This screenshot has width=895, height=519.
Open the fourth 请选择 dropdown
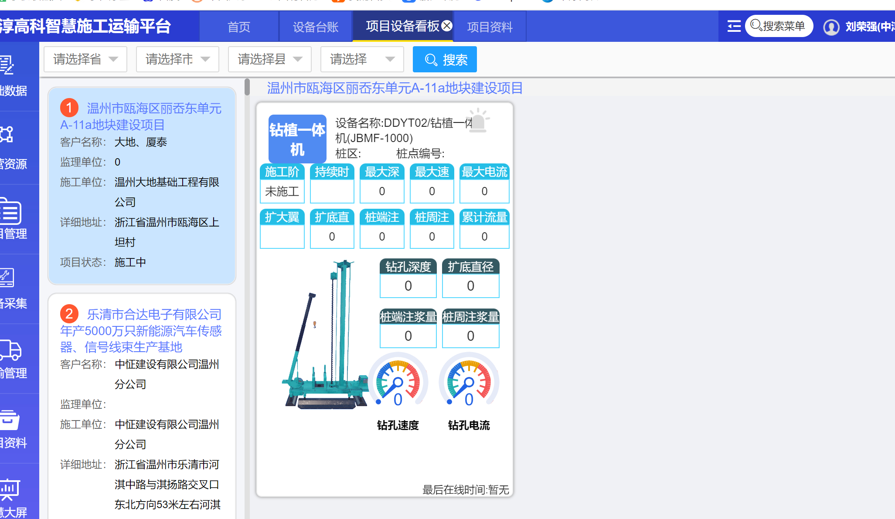click(362, 59)
